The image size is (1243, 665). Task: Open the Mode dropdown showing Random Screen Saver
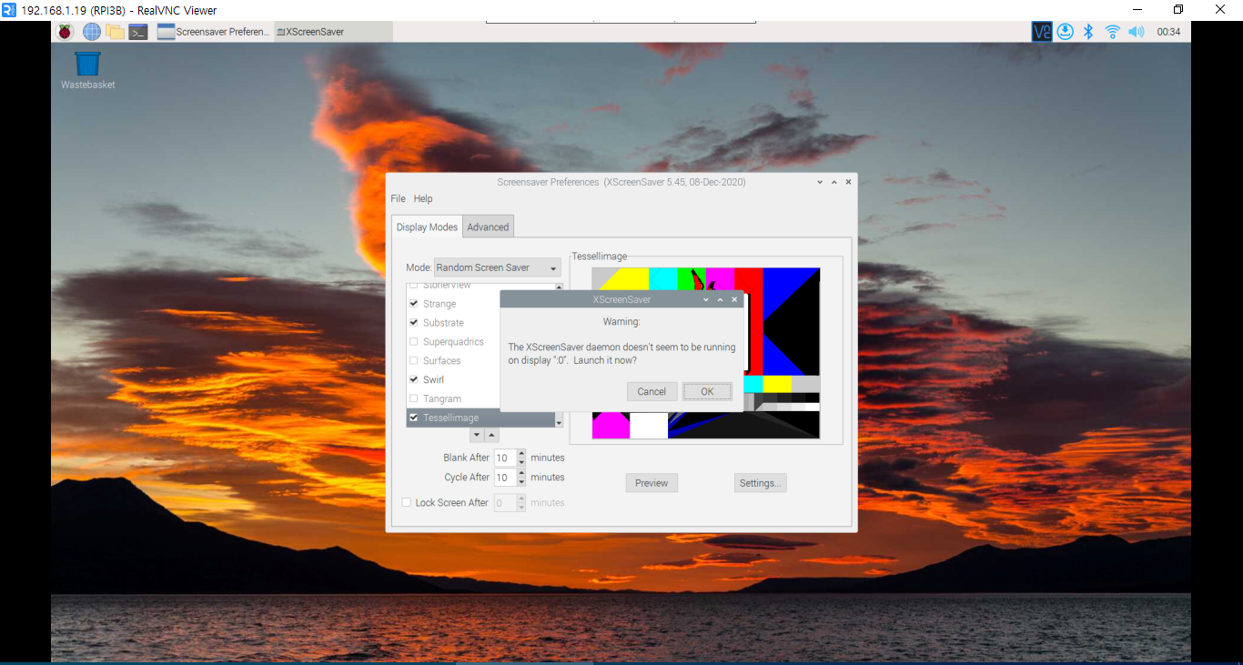tap(496, 267)
